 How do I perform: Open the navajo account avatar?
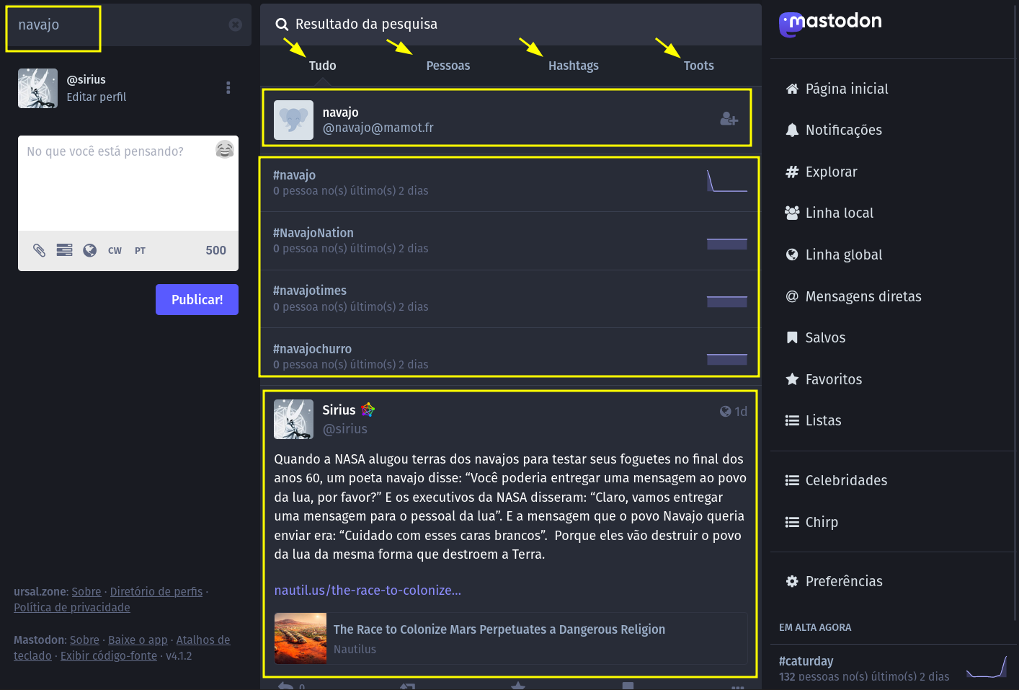(293, 120)
